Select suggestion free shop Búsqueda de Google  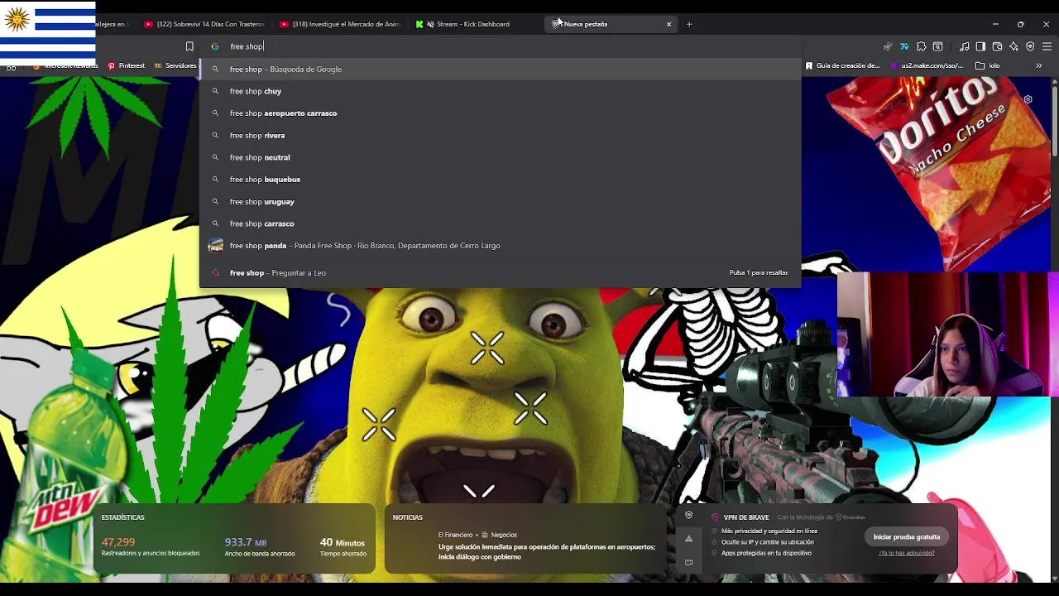[500, 69]
